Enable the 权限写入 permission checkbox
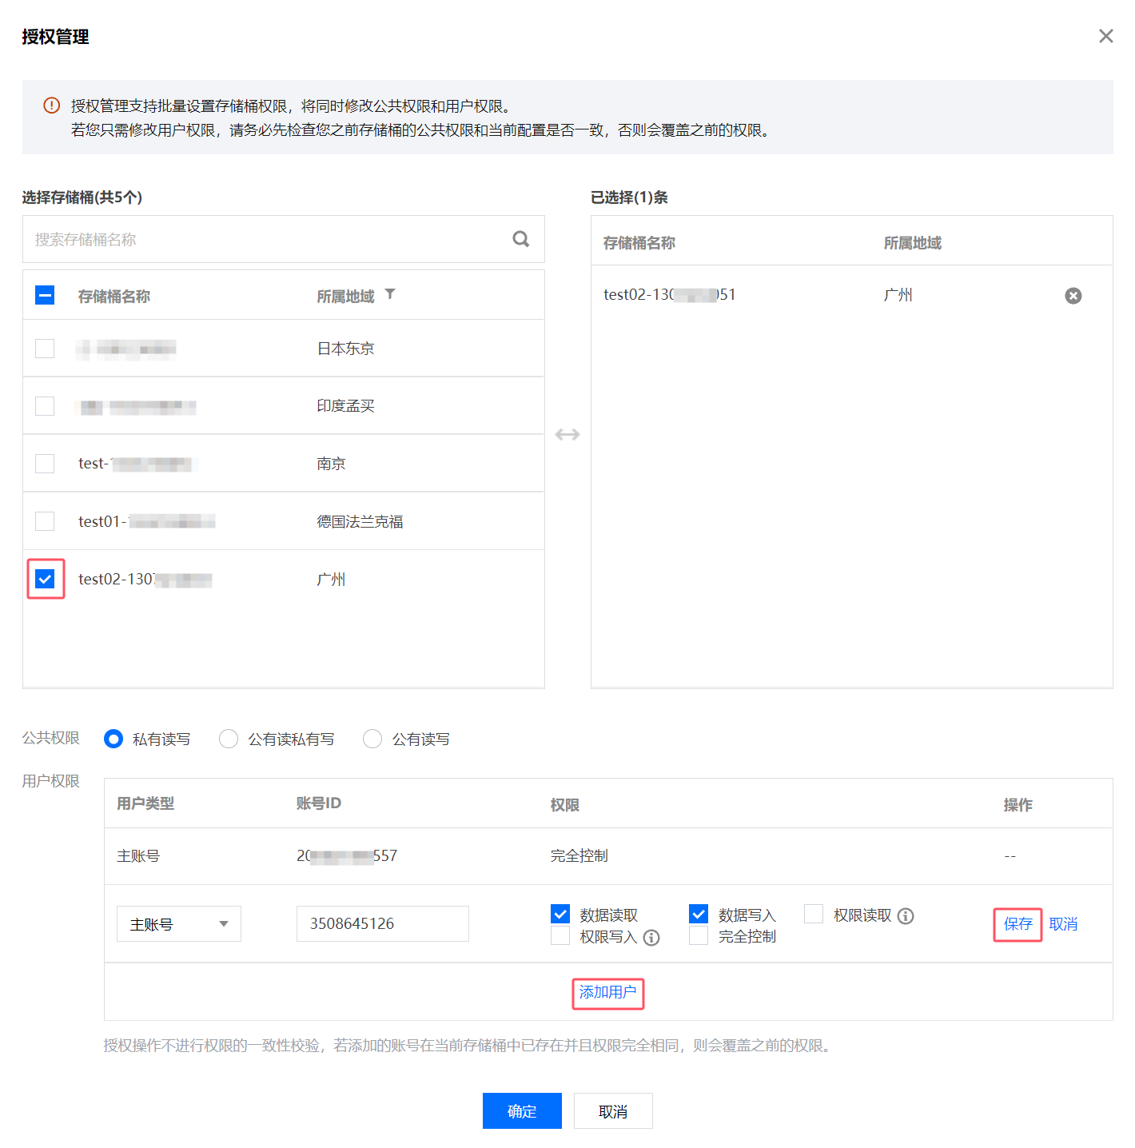Screen dimensions: 1135x1148 pos(560,935)
